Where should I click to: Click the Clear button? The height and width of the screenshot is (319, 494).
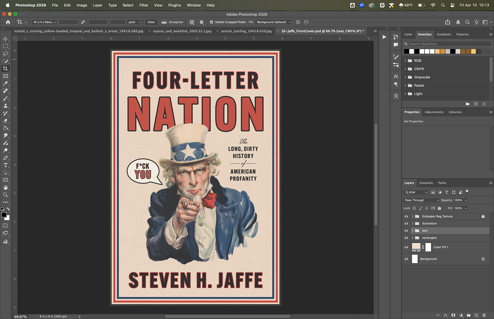(x=151, y=22)
